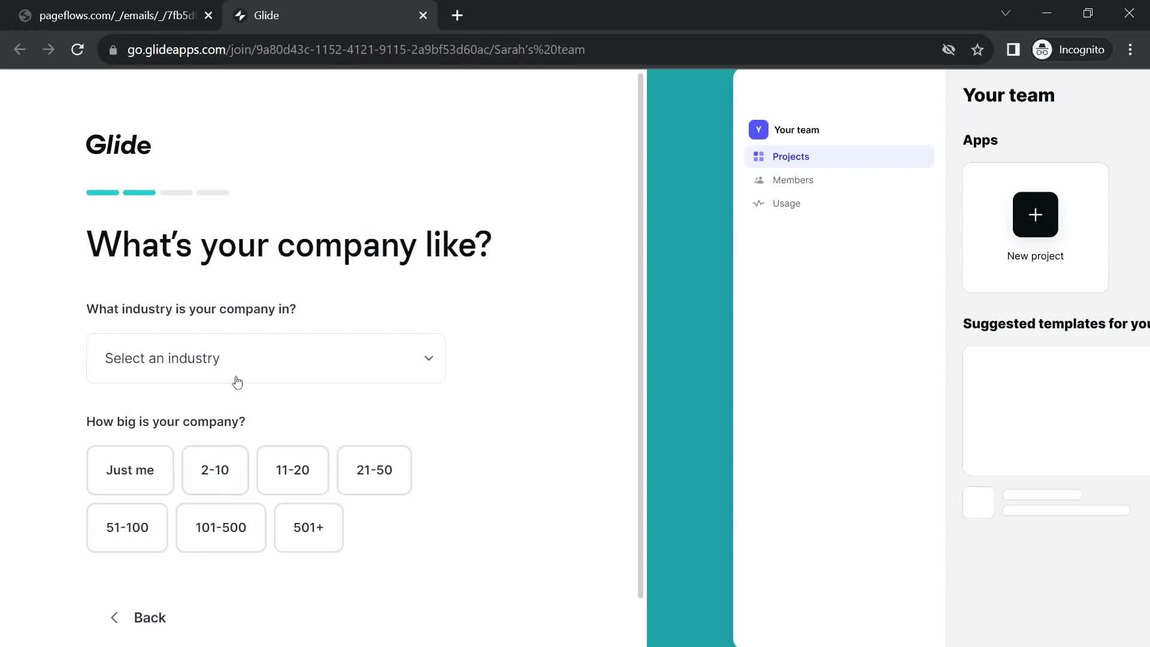The height and width of the screenshot is (647, 1150).
Task: Click the bookmark star icon in address bar
Action: tap(978, 50)
